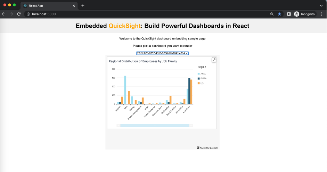
Task: Bookmark this page with the star icon
Action: coord(279,14)
